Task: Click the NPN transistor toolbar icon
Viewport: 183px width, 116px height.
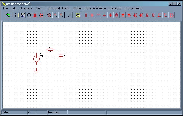Action: click(135, 15)
